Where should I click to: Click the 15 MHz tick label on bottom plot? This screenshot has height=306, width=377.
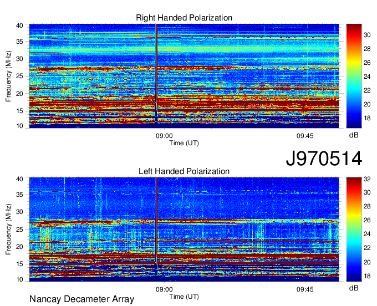pyautogui.click(x=20, y=264)
